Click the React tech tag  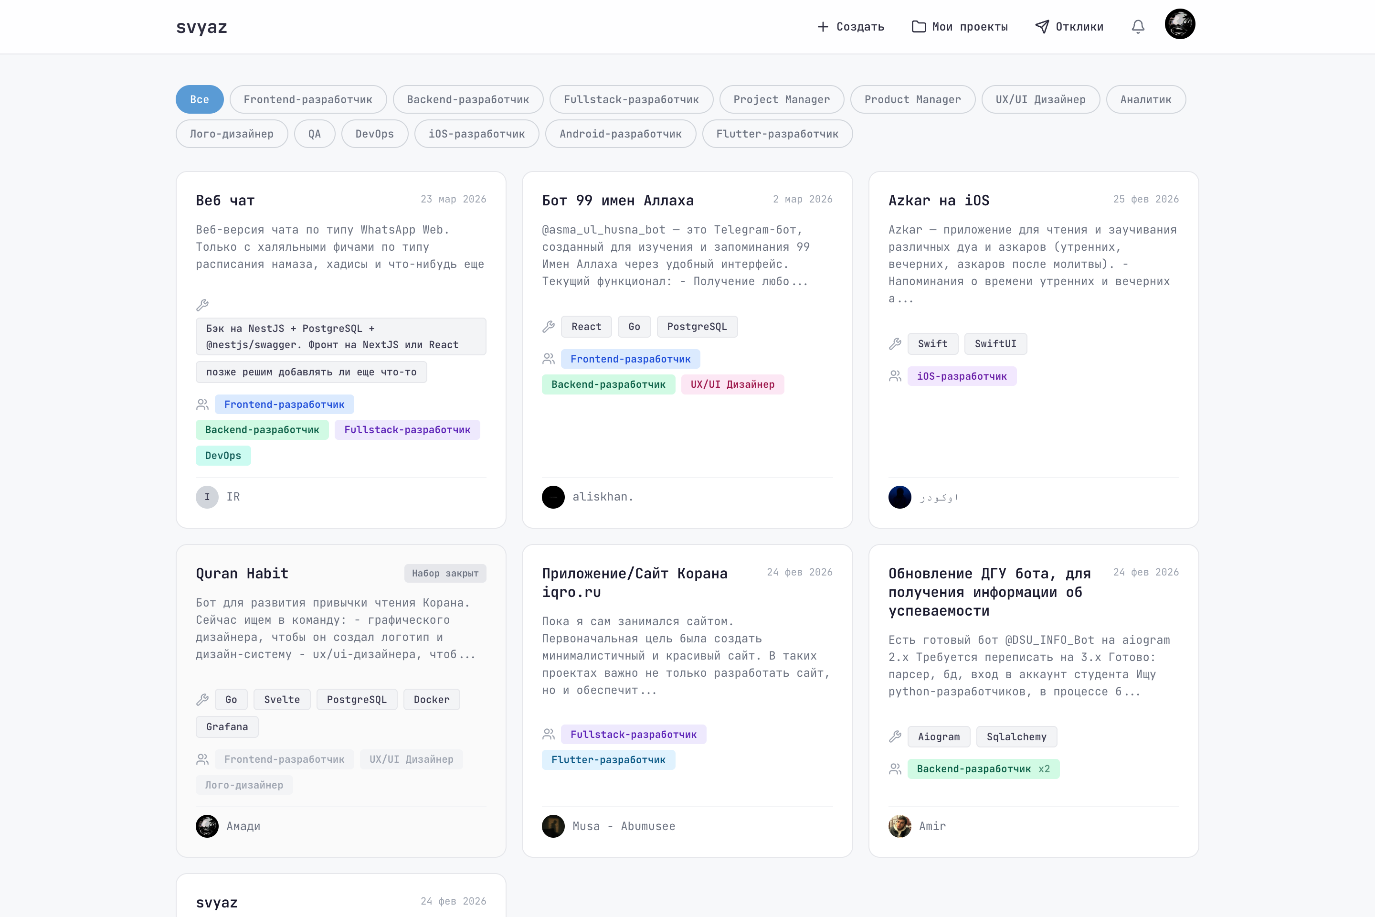point(586,327)
